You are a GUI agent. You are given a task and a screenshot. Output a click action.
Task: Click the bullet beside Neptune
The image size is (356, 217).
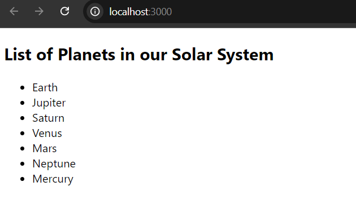tap(22, 164)
